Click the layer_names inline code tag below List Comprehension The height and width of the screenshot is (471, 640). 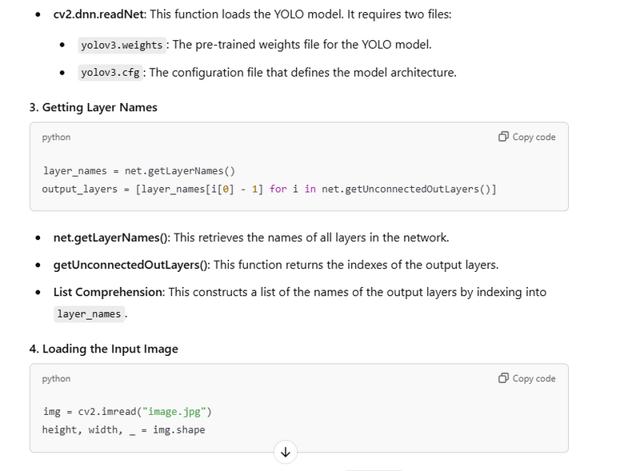pos(89,313)
